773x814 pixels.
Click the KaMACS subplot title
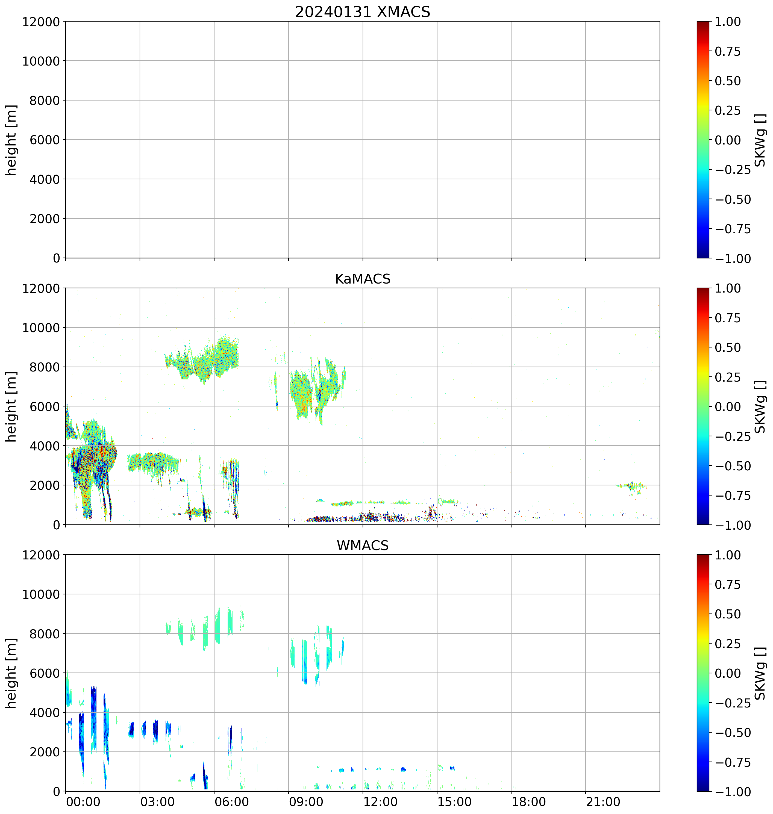click(362, 279)
